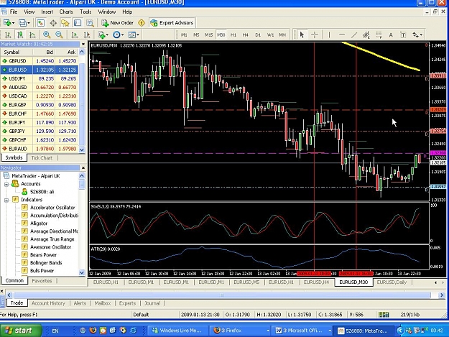
Task: Open Firefox group in taskbar
Action: point(241,331)
